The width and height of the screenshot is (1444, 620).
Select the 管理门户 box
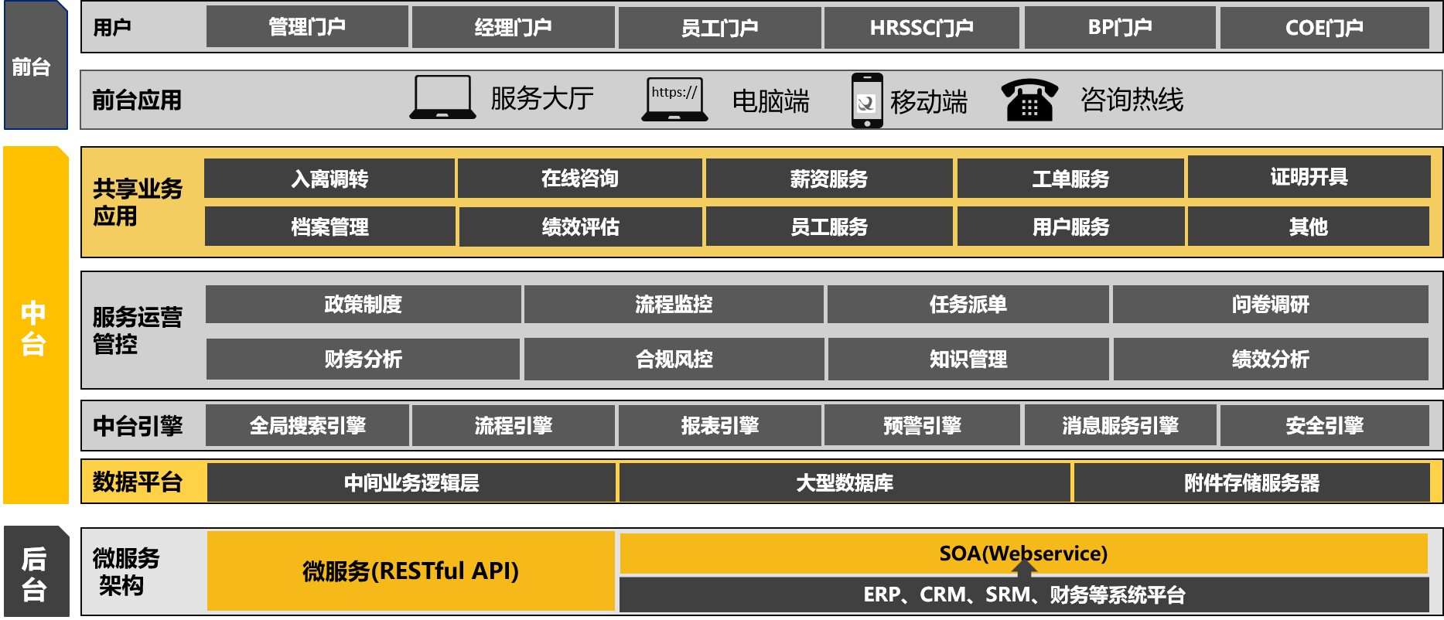coord(307,27)
